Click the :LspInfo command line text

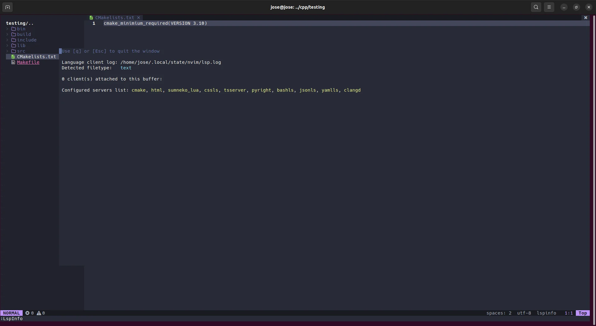[12, 319]
